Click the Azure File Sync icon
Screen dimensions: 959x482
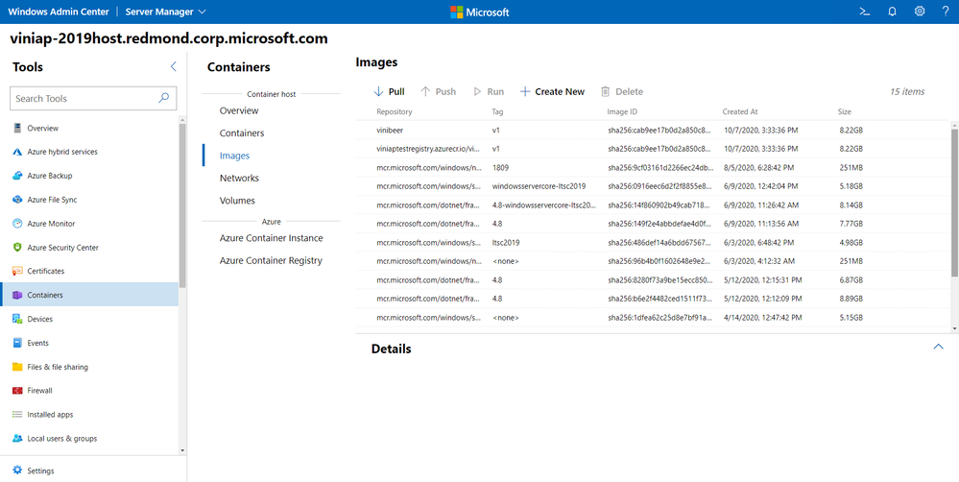coord(17,200)
